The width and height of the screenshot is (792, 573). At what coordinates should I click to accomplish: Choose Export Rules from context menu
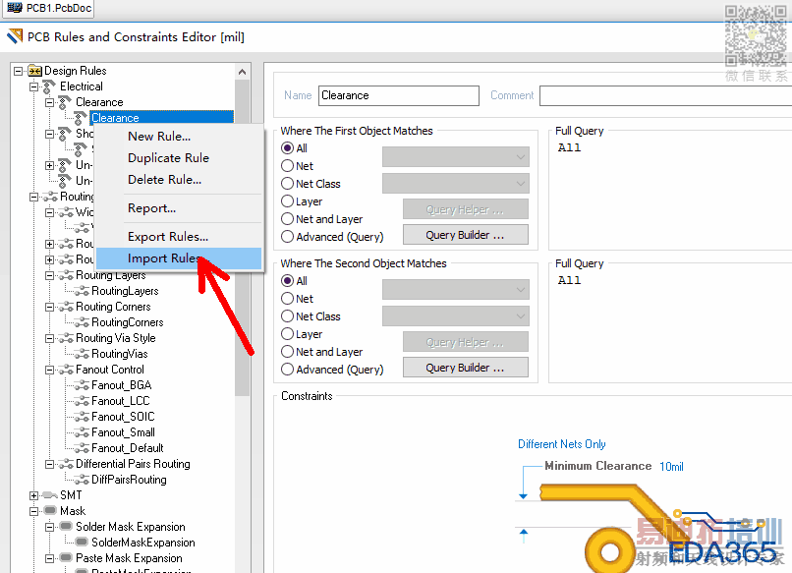coord(179,237)
